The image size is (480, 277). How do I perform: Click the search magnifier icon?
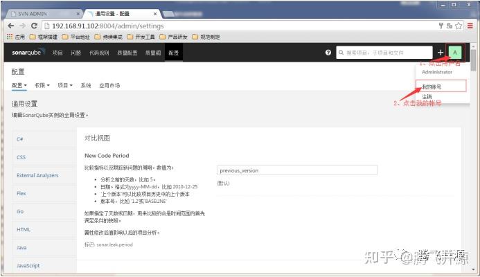pos(341,53)
